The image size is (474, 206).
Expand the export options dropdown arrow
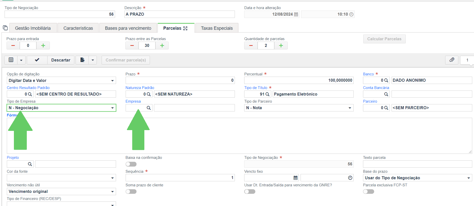point(93,60)
